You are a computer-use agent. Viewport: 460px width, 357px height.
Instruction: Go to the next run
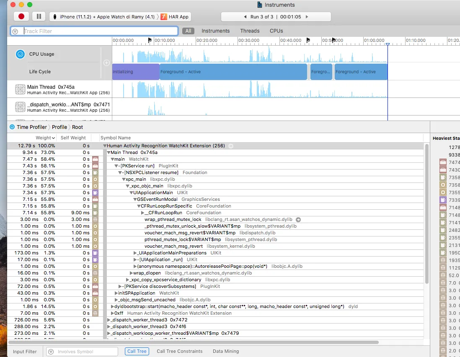click(x=307, y=17)
